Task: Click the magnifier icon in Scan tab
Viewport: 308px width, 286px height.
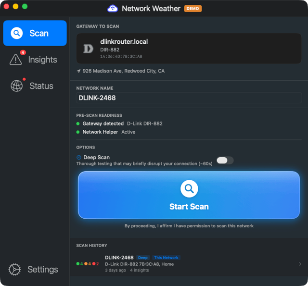Action: (x=17, y=33)
